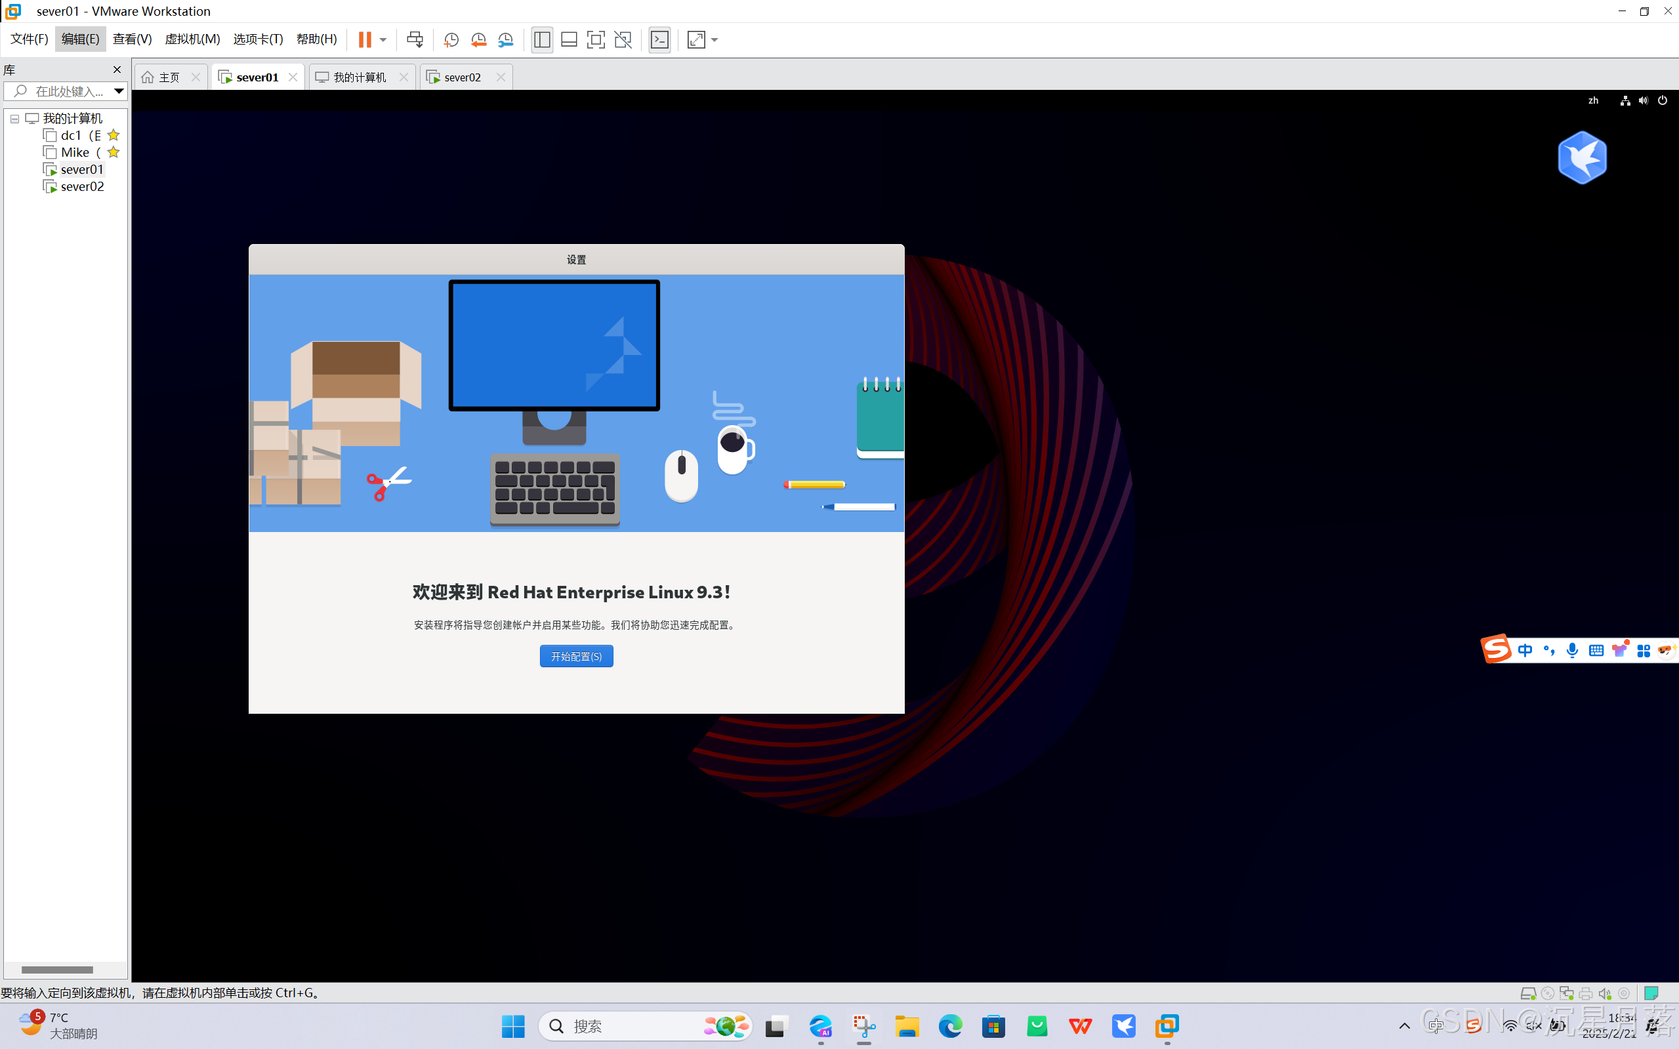Screen dimensions: 1679x1049
Task: Select sever02 in the library tree
Action: pos(82,186)
